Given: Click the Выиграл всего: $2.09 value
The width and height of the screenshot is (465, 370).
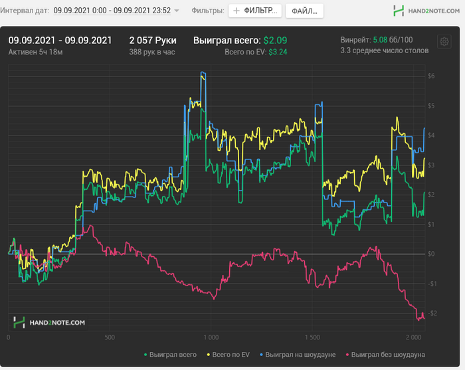Looking at the screenshot, I should (240, 41).
